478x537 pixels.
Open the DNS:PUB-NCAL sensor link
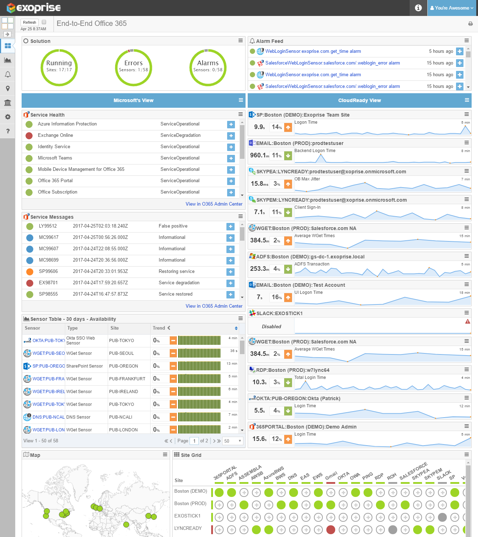(x=49, y=417)
